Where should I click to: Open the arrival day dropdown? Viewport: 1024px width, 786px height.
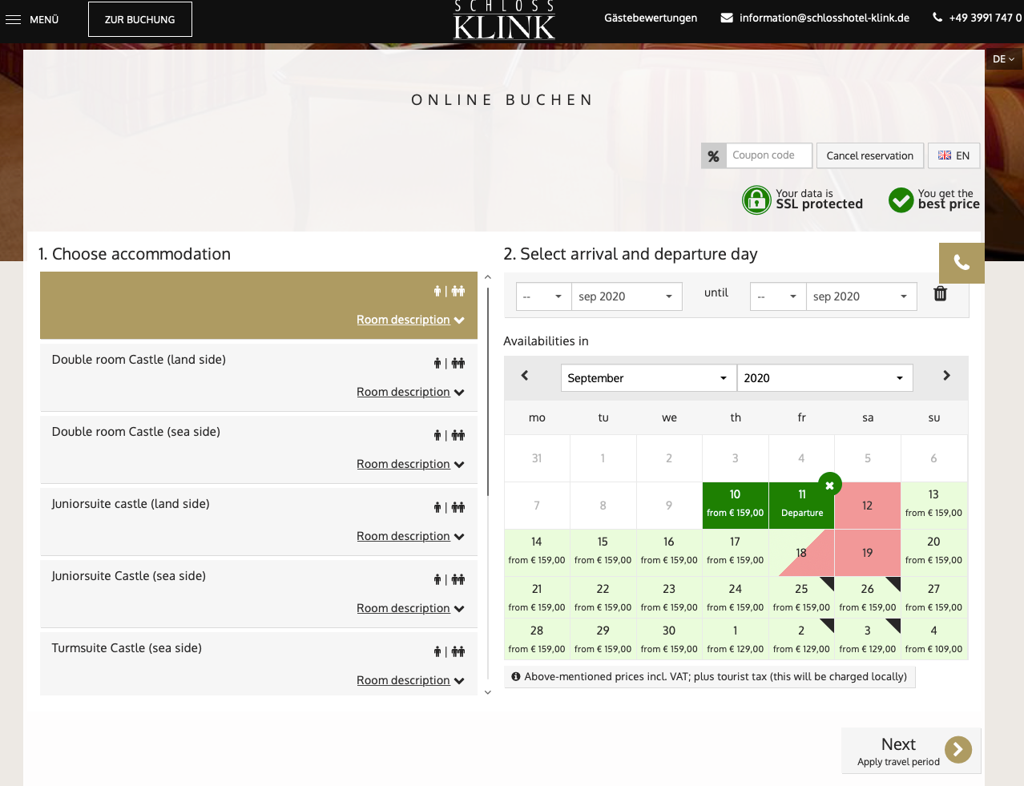click(542, 296)
